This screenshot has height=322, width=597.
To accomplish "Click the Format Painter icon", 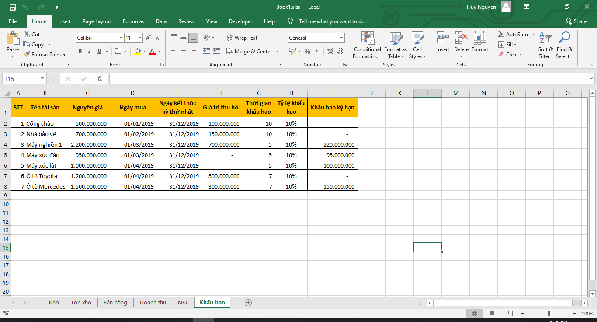I will [x=26, y=55].
